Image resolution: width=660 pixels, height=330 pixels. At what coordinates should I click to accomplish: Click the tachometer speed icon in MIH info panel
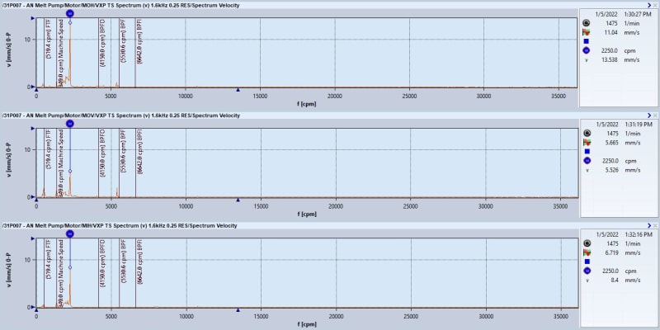[x=587, y=243]
